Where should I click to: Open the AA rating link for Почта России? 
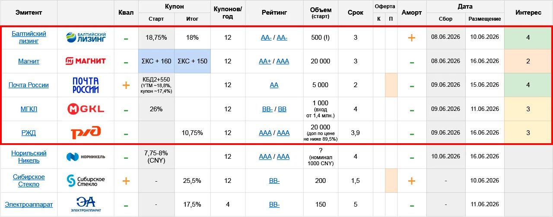[x=274, y=85]
